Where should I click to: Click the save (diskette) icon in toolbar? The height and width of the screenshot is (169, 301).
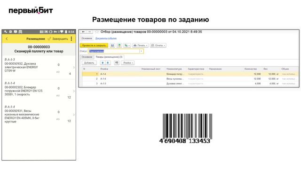(112, 46)
